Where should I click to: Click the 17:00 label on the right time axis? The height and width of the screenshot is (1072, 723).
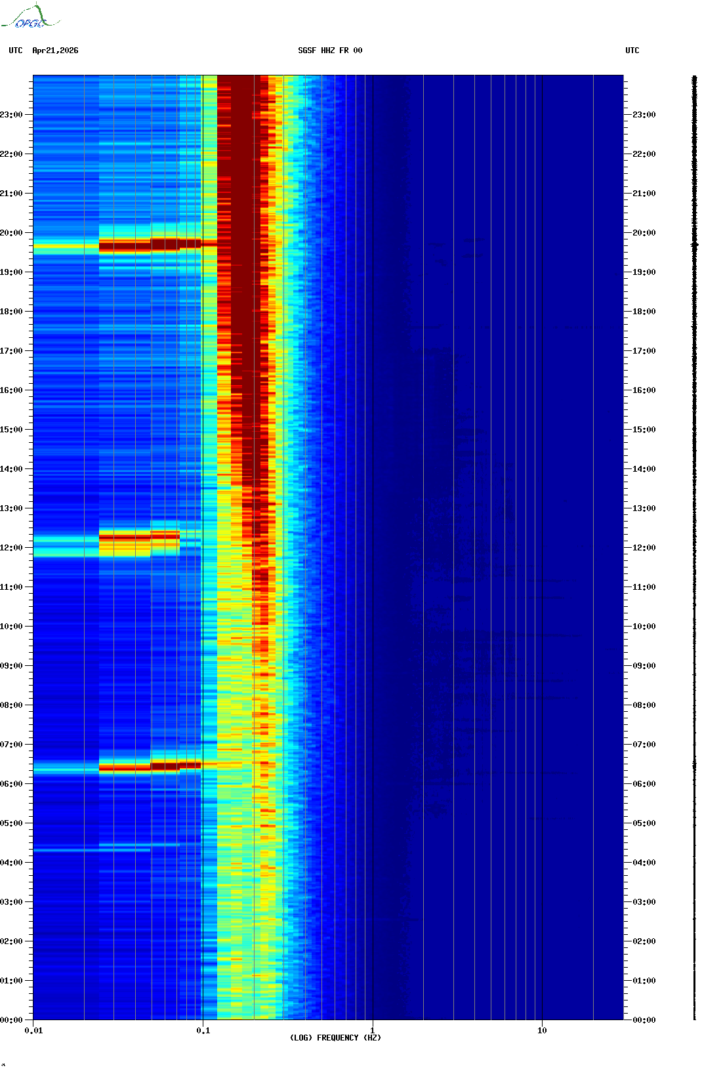click(644, 351)
